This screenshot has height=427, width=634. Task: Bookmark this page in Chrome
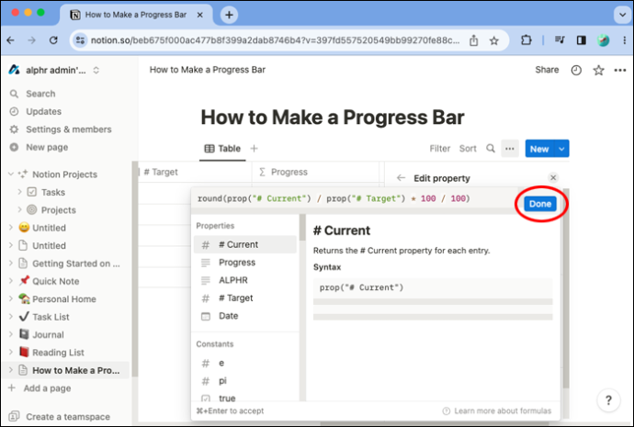tap(494, 40)
